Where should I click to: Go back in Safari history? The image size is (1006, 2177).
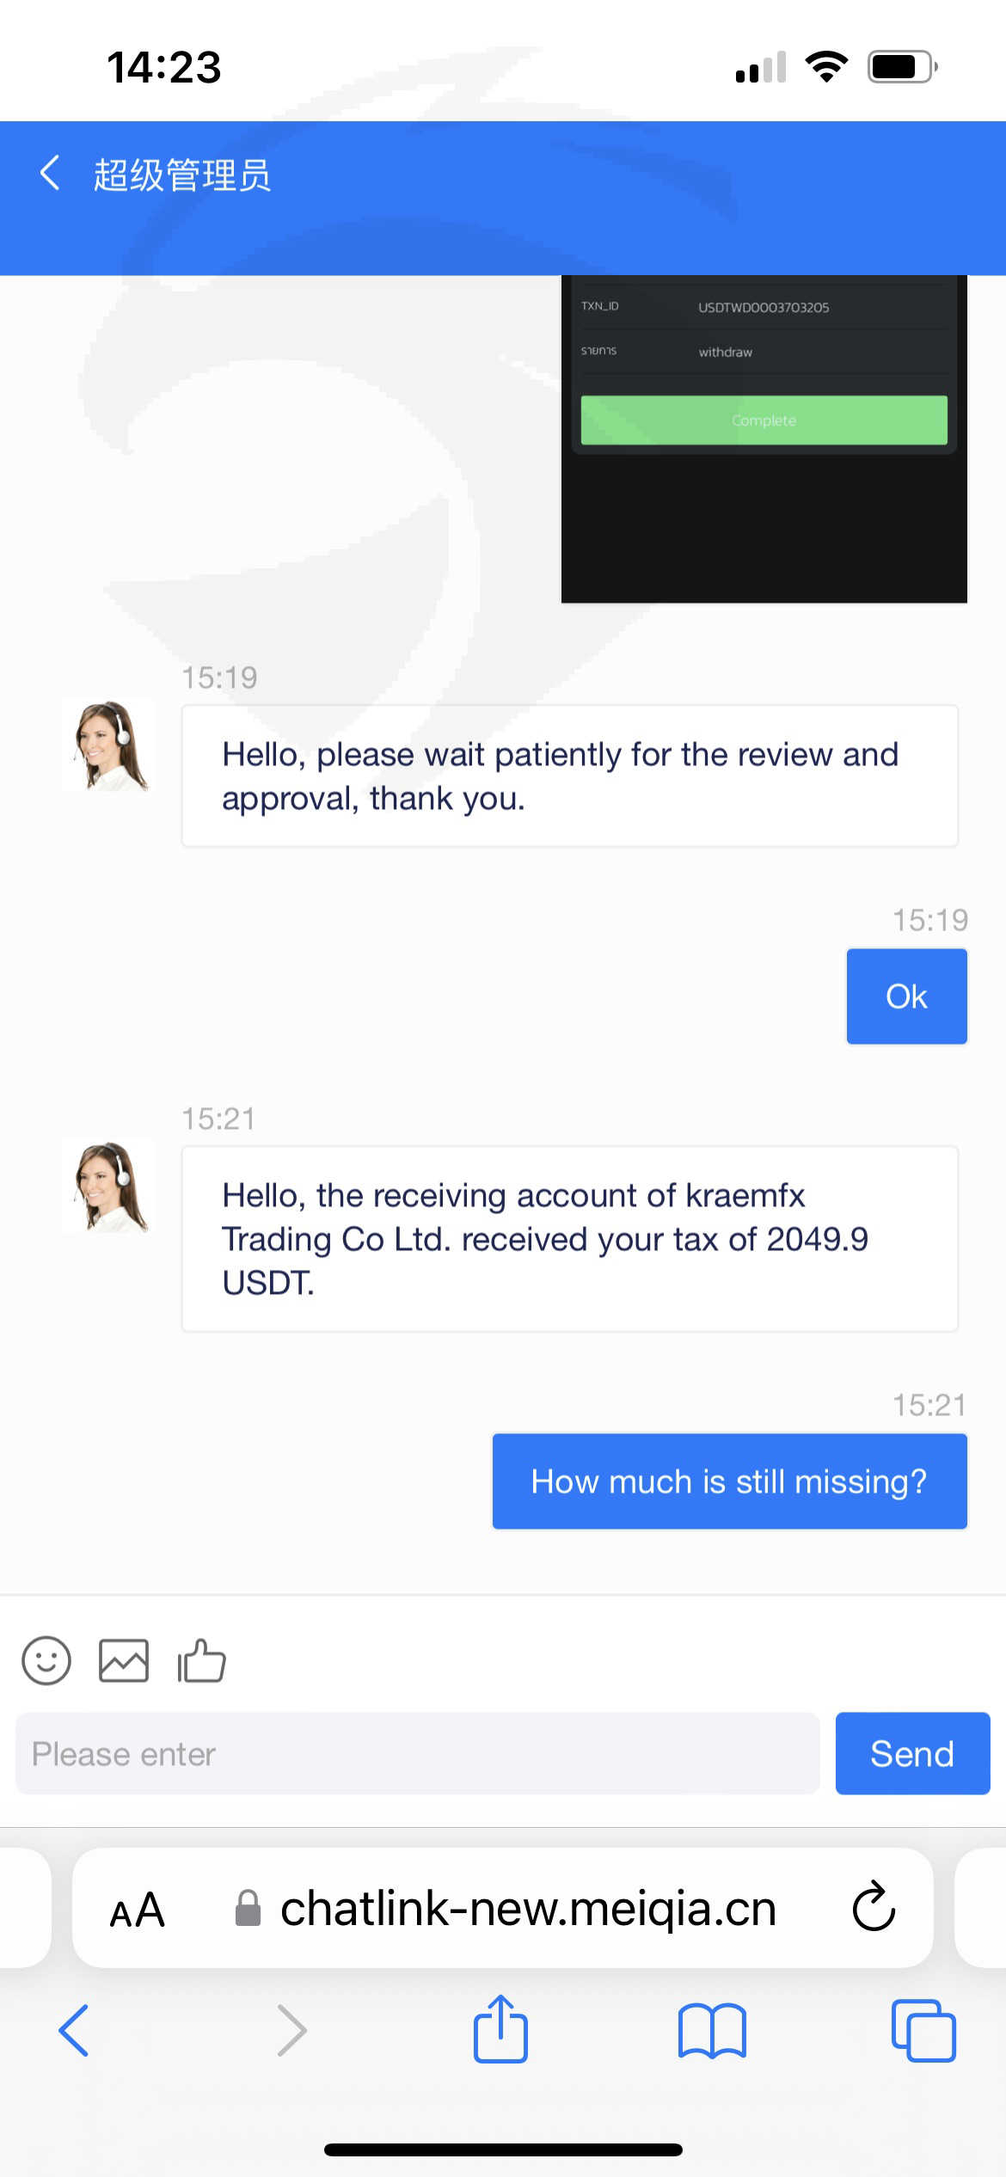click(x=74, y=2031)
